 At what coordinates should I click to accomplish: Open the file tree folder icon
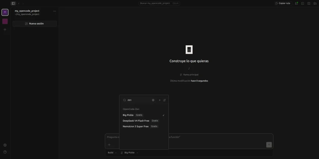(x=315, y=3)
